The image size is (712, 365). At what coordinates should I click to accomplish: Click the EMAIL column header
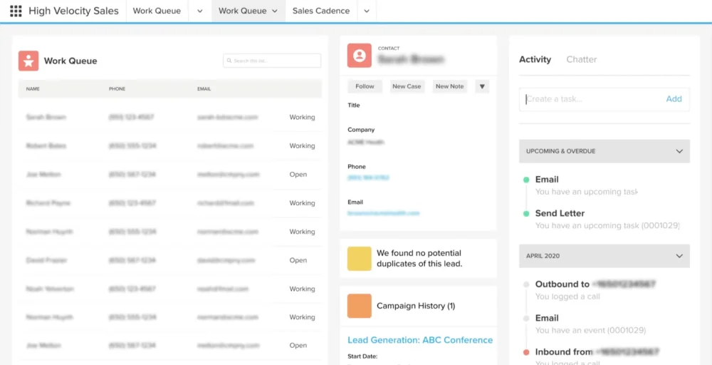click(204, 89)
